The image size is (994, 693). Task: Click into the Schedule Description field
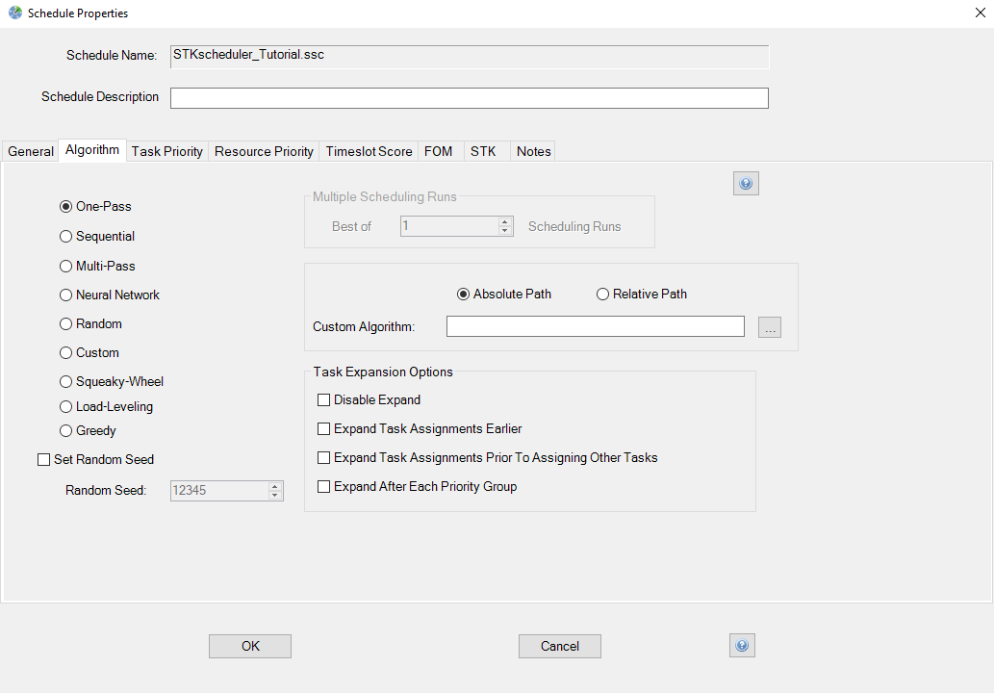click(469, 98)
